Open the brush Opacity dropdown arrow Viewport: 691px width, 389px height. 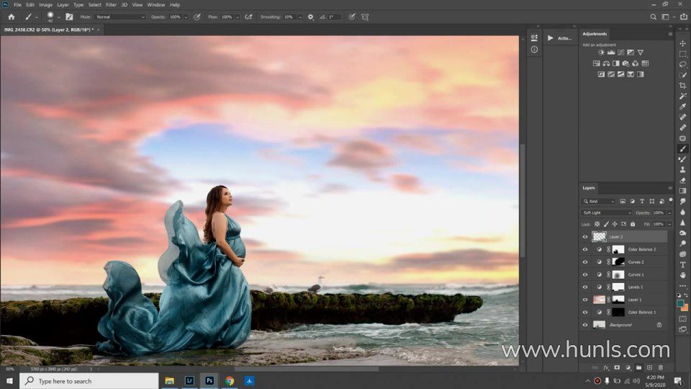coord(186,17)
